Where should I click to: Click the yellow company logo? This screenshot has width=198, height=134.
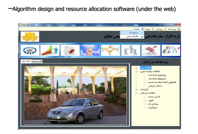(x=30, y=36)
